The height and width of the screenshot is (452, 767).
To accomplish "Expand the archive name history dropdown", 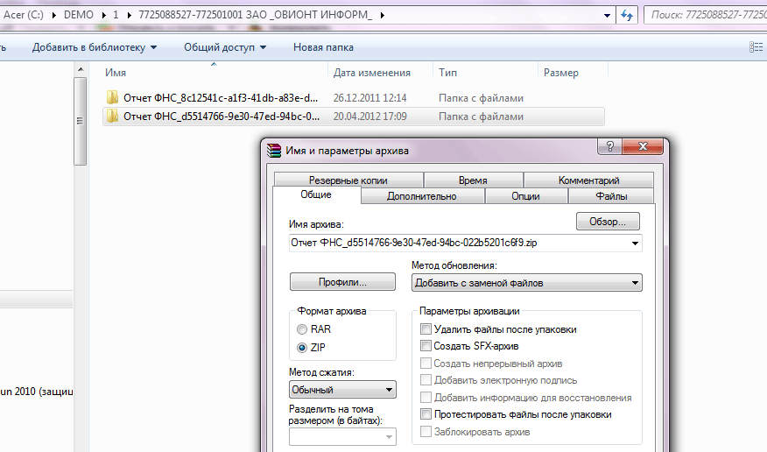I will coord(635,244).
